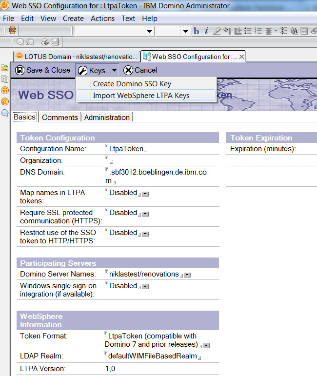Expand Map names in LTPA tokens dropdown
Viewport: 317px width, 376px height.
coord(145,194)
